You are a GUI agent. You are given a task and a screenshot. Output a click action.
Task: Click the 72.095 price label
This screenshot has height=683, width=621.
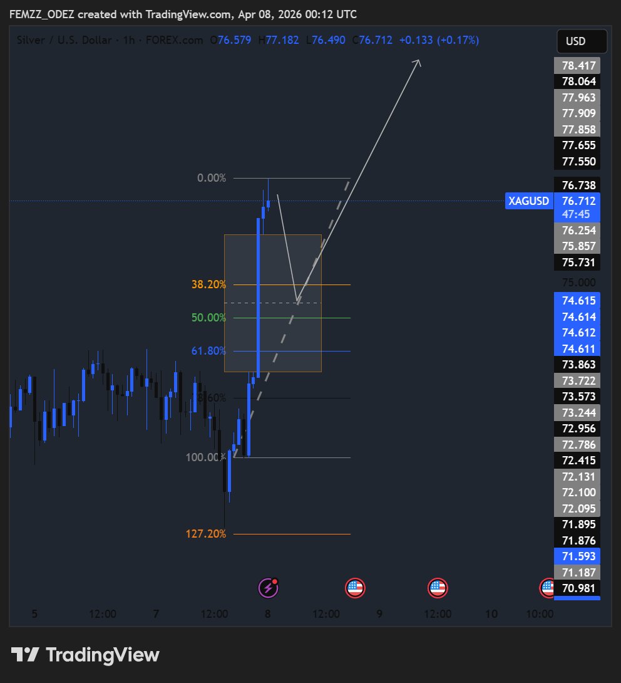tap(577, 508)
